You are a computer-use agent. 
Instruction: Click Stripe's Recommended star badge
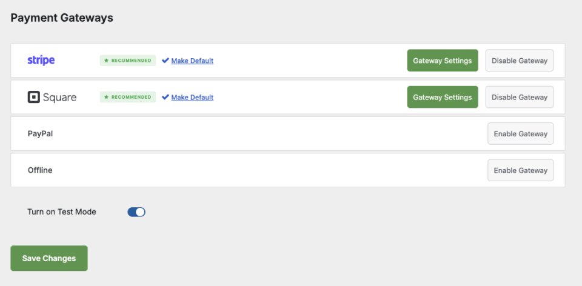128,61
